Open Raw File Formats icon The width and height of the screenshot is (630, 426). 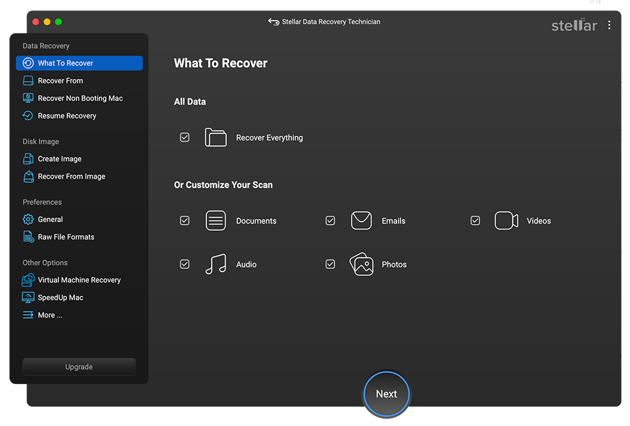28,237
